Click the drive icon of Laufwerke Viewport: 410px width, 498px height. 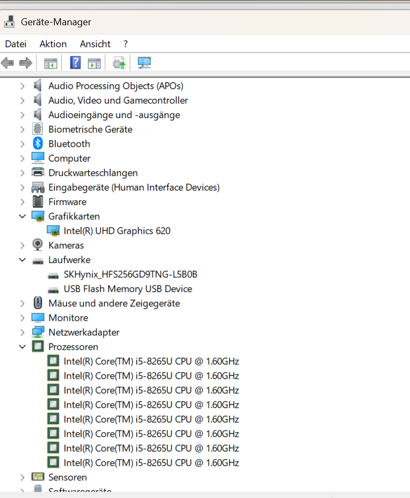tap(38, 261)
